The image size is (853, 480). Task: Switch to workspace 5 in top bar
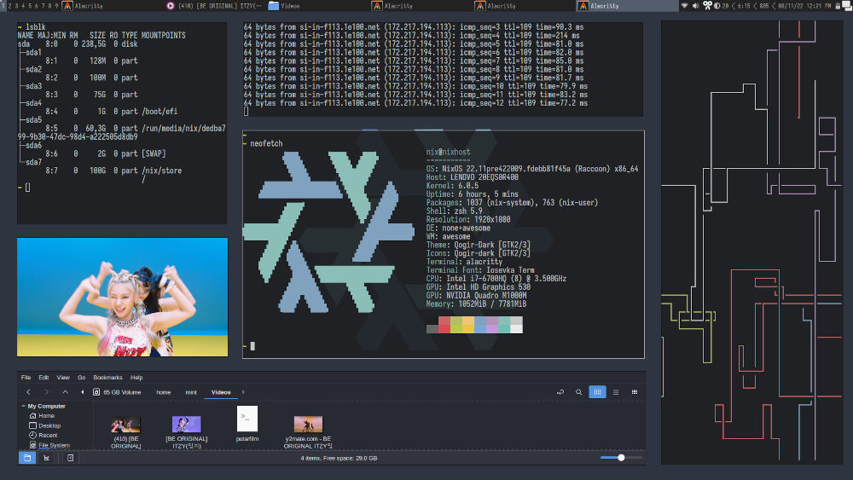tap(30, 5)
